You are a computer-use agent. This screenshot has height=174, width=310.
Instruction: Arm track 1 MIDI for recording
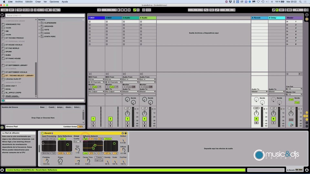[x=93, y=126]
